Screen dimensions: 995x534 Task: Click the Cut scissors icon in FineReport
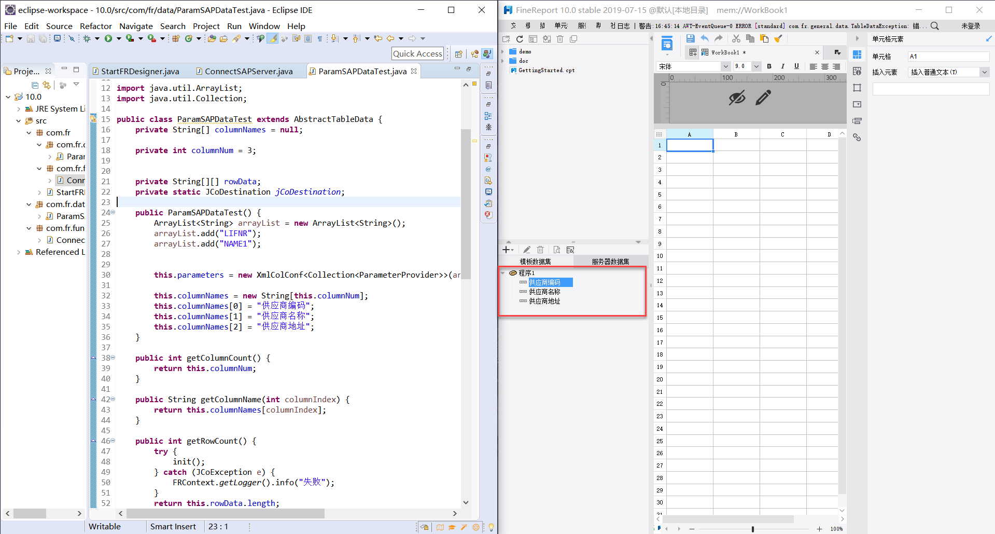coord(736,38)
